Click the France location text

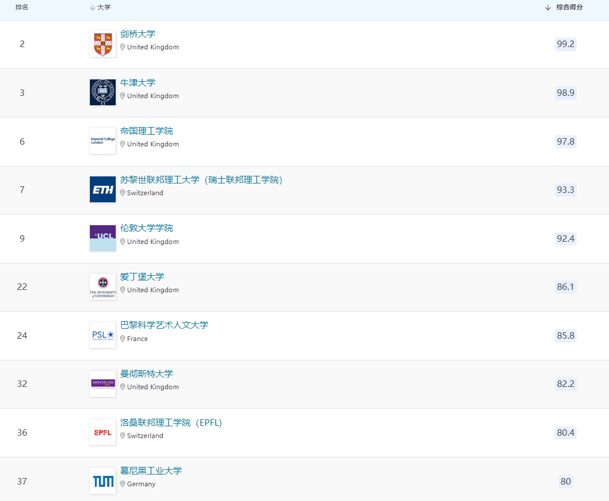[x=137, y=339]
